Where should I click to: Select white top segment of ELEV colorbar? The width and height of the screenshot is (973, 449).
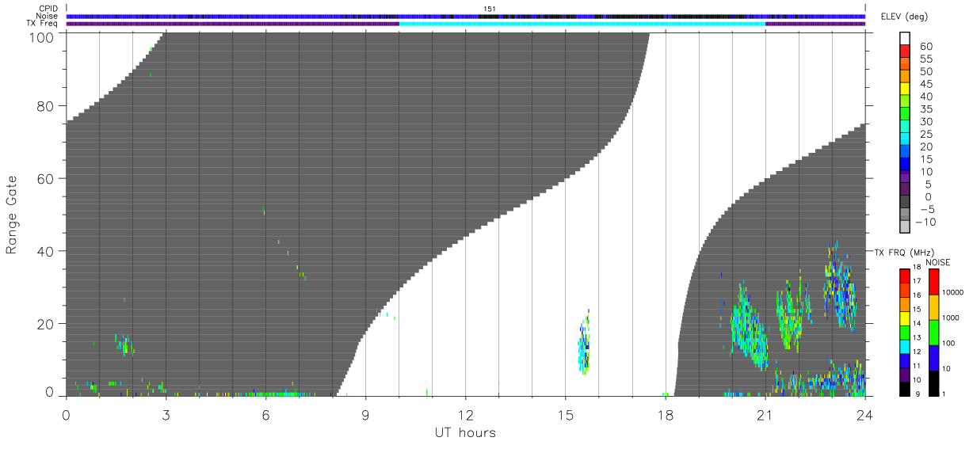tap(906, 38)
